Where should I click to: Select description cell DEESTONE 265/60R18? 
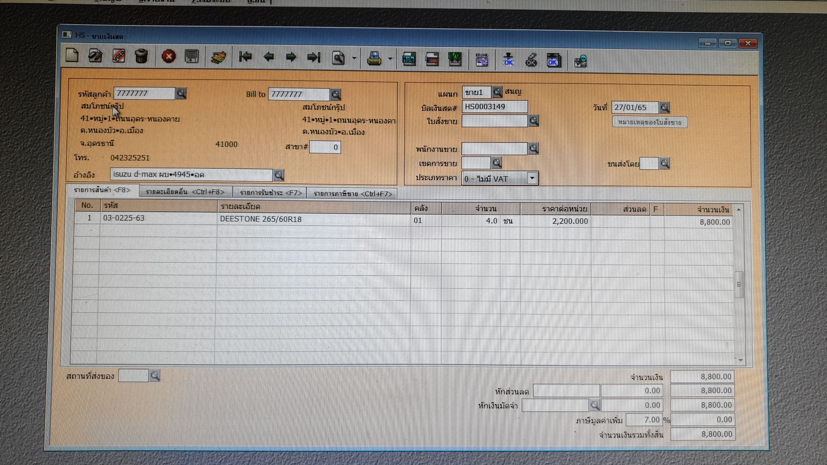[314, 219]
